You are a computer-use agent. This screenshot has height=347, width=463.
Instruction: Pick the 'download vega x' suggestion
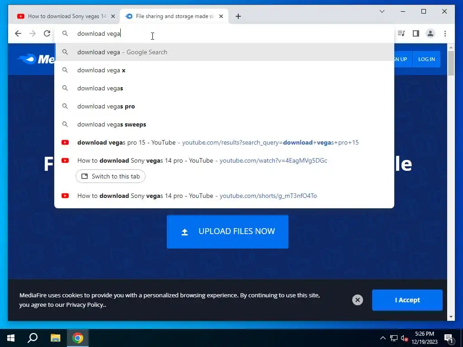224,70
